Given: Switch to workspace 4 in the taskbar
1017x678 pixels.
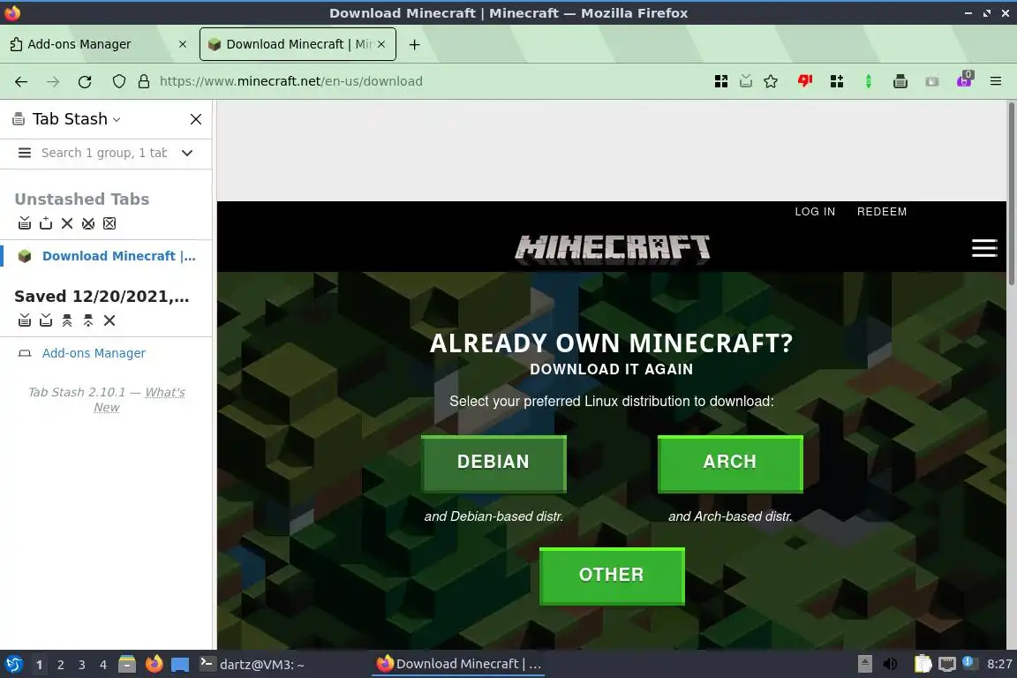Looking at the screenshot, I should [x=103, y=665].
